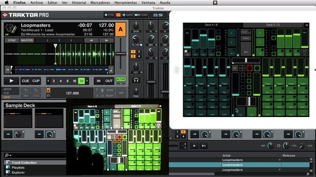Click the CUE button on Deck A
Image resolution: width=316 pixels, height=177 pixels.
[x=25, y=81]
